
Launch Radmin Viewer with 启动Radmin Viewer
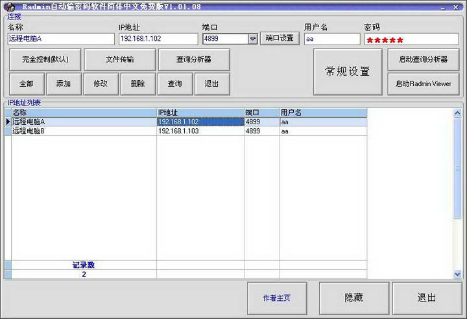tap(423, 83)
